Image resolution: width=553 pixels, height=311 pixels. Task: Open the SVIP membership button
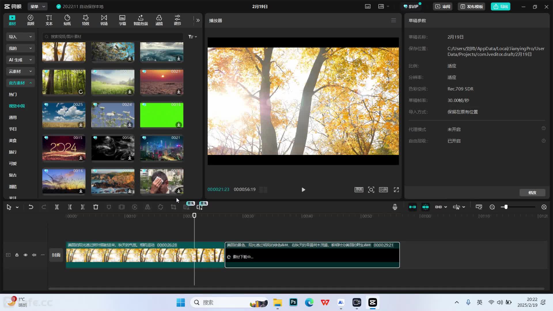pos(411,6)
